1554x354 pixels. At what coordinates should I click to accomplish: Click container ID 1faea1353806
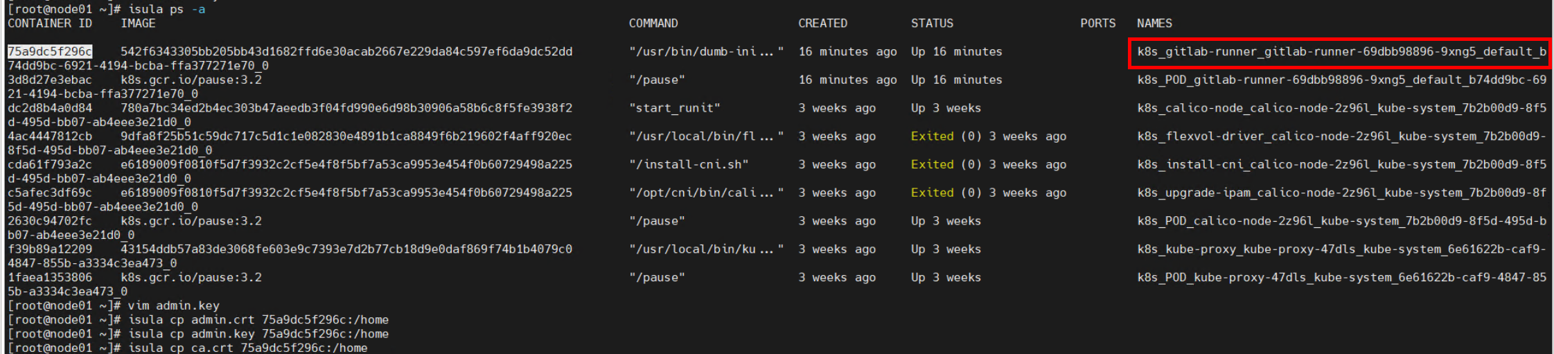click(x=49, y=278)
